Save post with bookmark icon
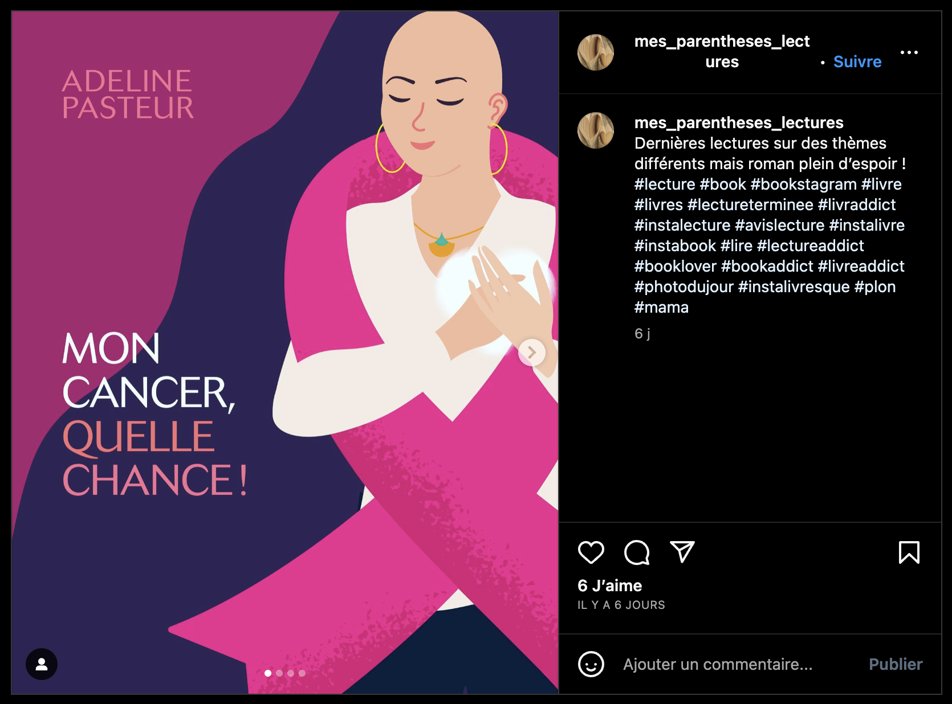 coord(909,552)
